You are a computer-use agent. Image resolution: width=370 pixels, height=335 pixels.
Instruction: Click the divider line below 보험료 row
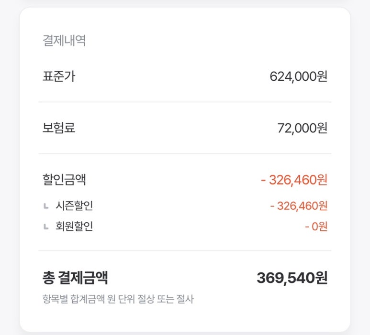(185, 153)
